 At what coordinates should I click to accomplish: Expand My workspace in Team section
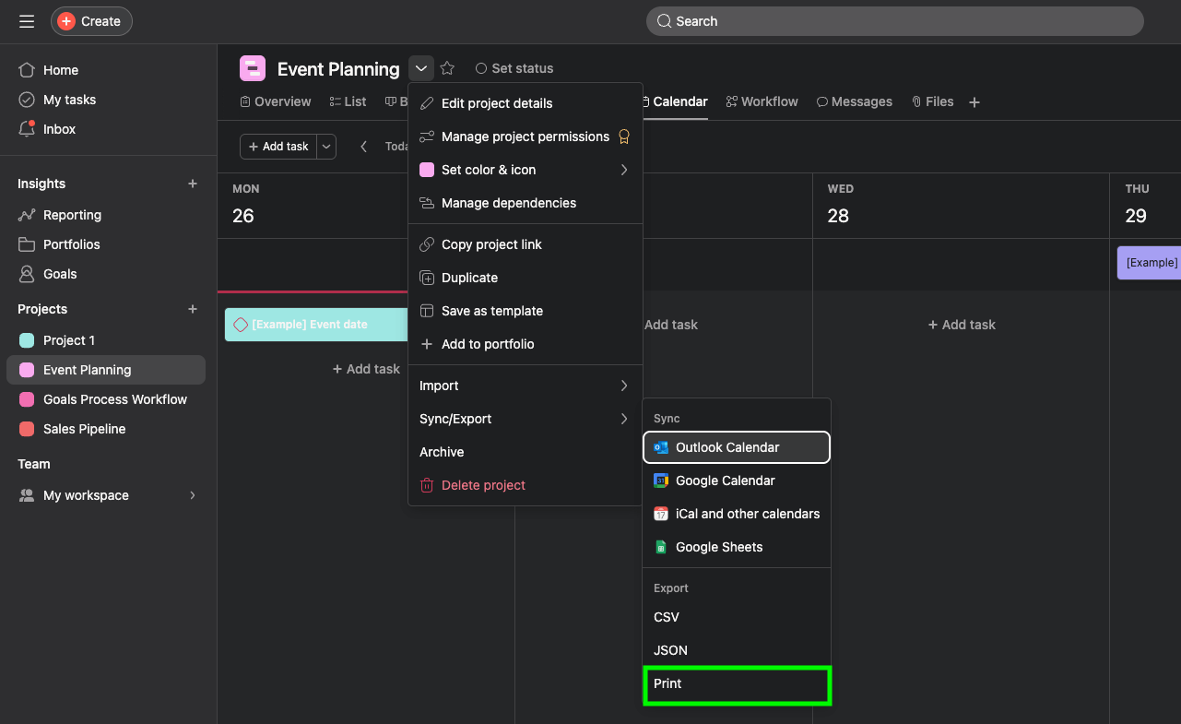click(x=192, y=494)
